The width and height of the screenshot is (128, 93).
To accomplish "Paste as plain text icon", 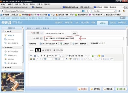I will [31, 59].
